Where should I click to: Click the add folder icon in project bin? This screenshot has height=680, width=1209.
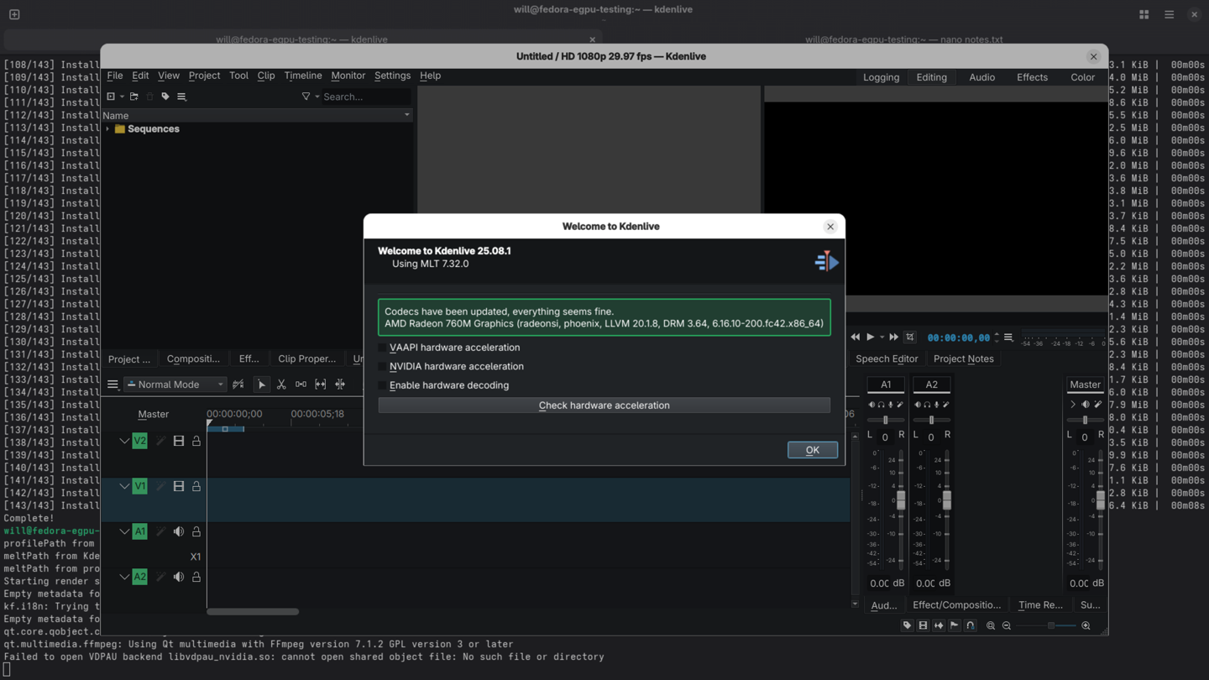point(134,97)
